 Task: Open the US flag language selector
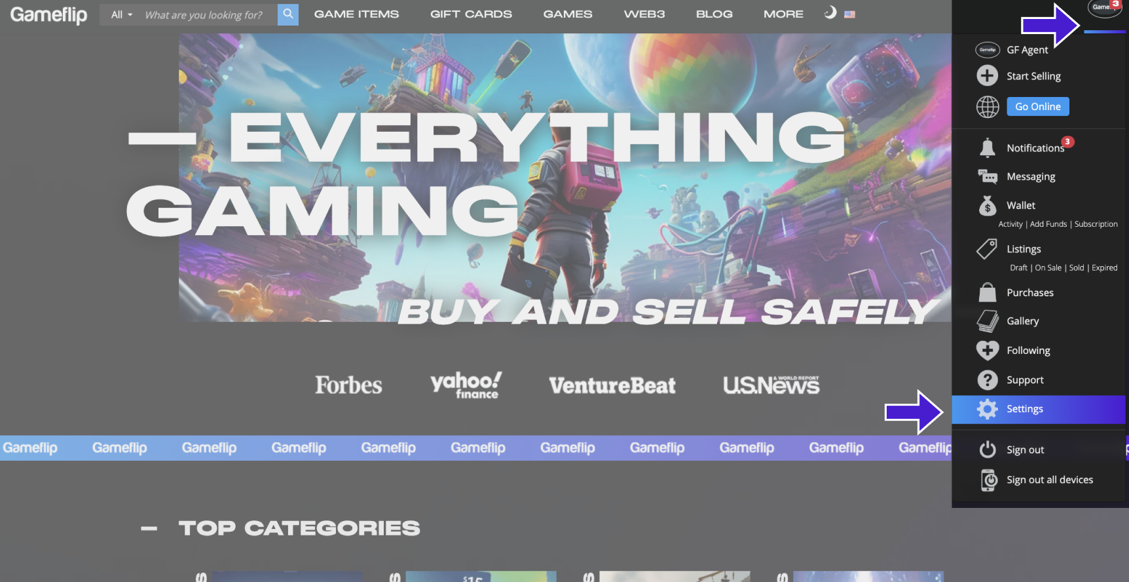point(849,14)
